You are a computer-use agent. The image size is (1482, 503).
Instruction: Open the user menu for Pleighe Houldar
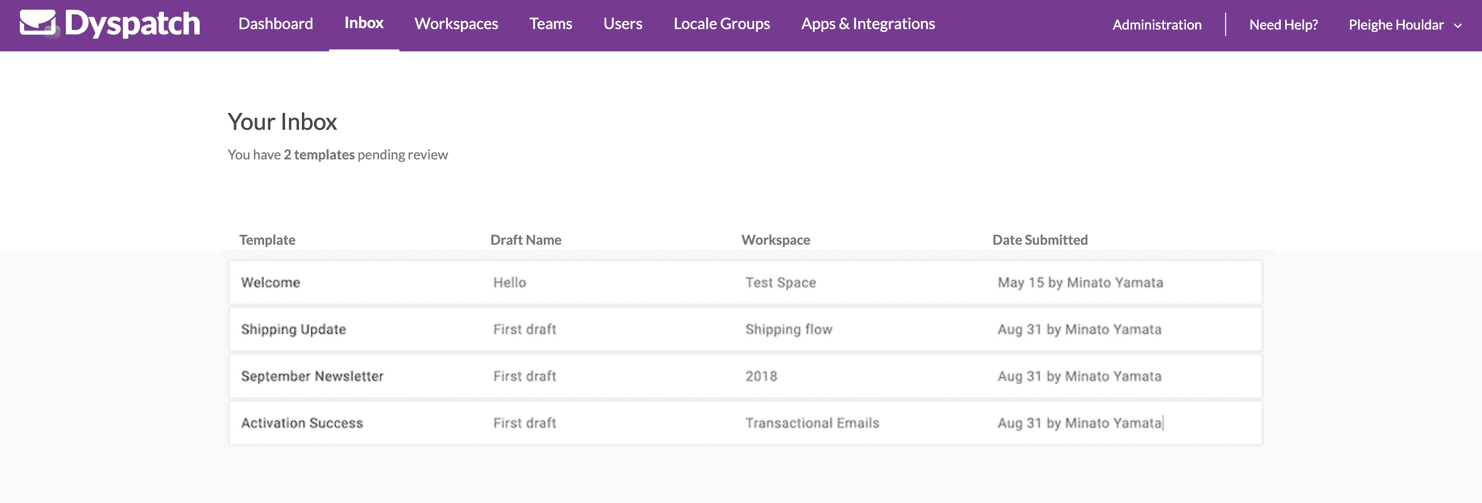(x=1395, y=25)
